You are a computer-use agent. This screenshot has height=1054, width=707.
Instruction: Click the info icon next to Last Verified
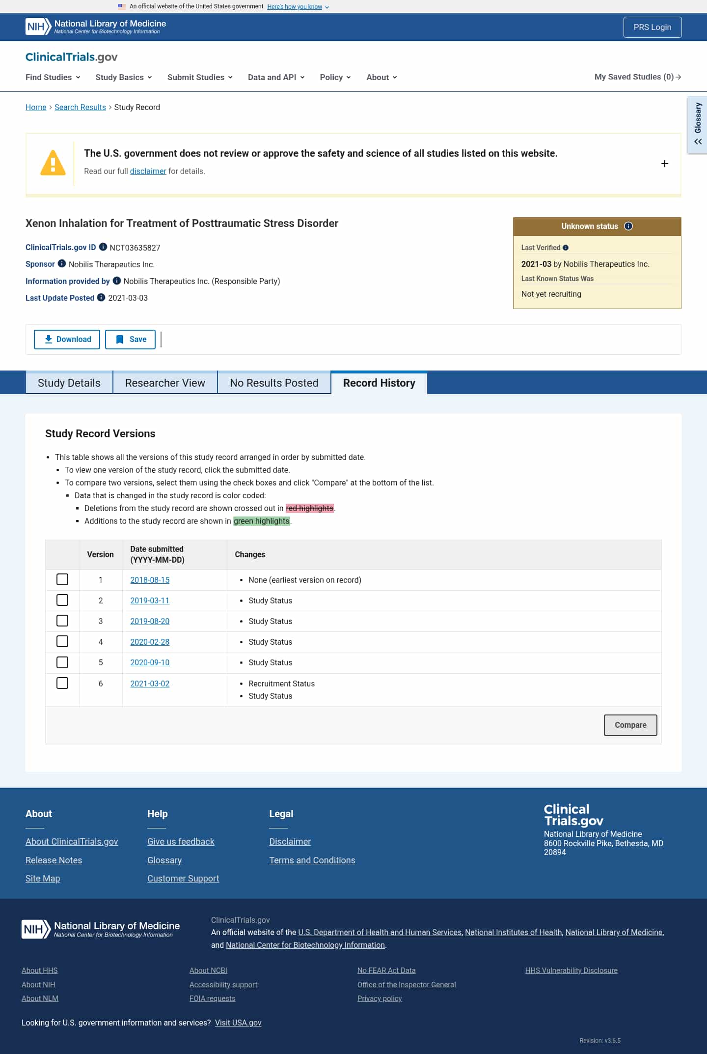pyautogui.click(x=566, y=248)
